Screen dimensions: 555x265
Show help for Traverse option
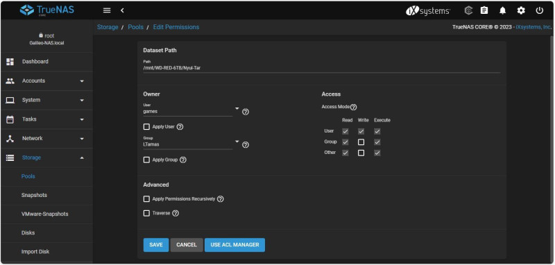click(x=176, y=214)
